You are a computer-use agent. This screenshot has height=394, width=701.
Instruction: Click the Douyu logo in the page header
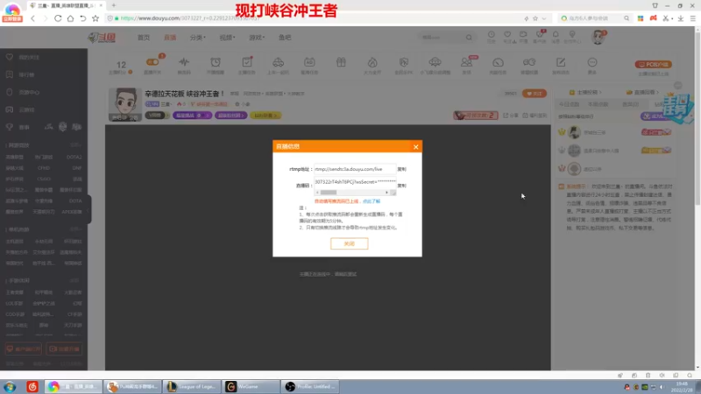tap(102, 38)
